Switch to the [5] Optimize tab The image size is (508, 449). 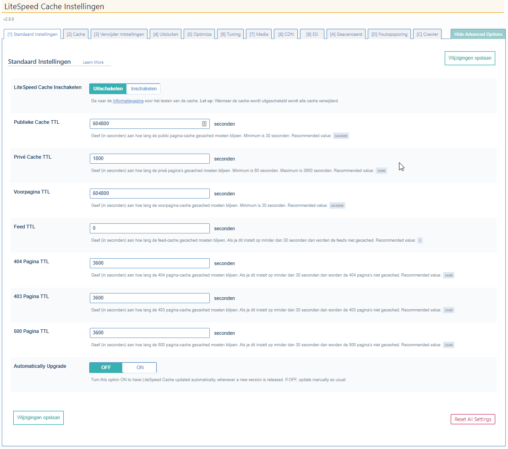click(199, 34)
